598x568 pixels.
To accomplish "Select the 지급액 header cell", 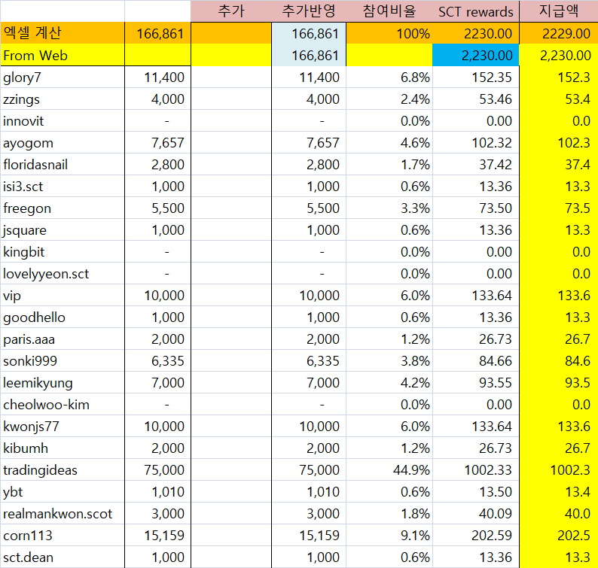I will (x=559, y=11).
